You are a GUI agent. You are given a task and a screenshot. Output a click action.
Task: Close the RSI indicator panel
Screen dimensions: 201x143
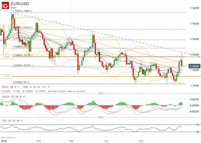22,121
